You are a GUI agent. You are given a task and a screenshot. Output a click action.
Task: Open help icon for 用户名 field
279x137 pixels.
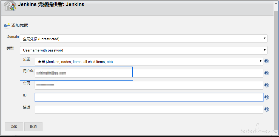point(266,73)
